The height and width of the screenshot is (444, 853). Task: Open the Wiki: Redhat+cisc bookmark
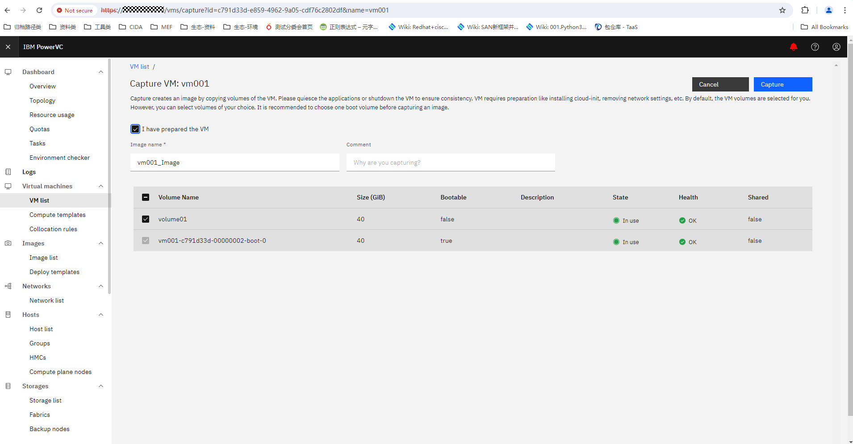pyautogui.click(x=418, y=27)
